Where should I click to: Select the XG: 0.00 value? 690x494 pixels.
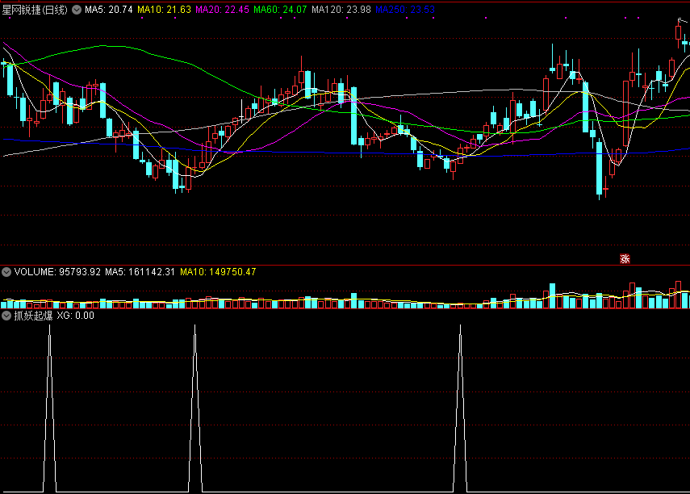pos(76,316)
